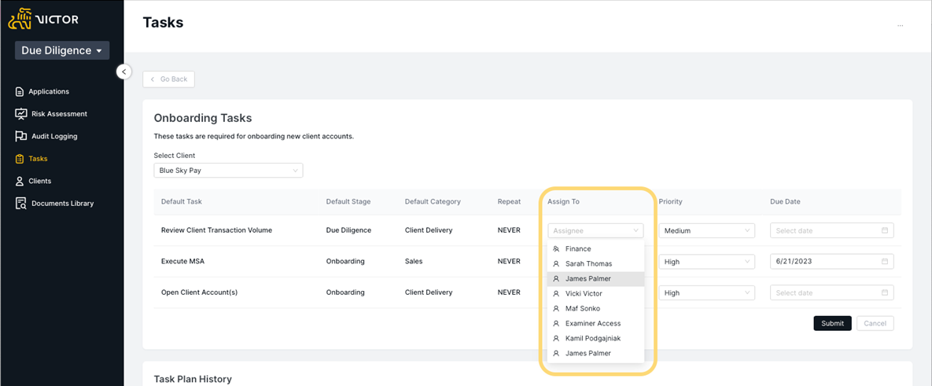Click the user icon beside Sarah Thomas
Image resolution: width=932 pixels, height=386 pixels.
click(556, 263)
